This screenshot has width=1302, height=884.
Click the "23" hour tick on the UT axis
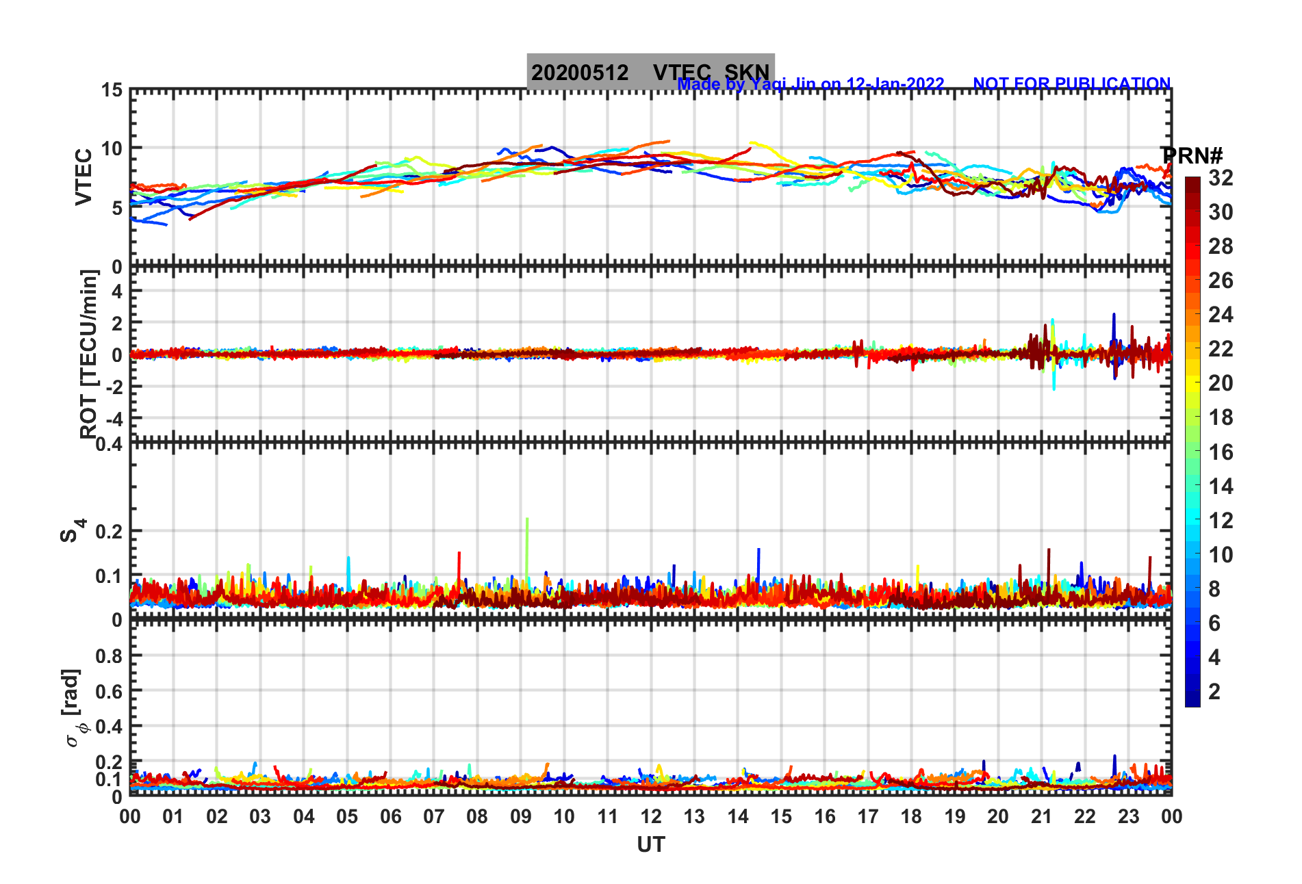(x=1128, y=816)
